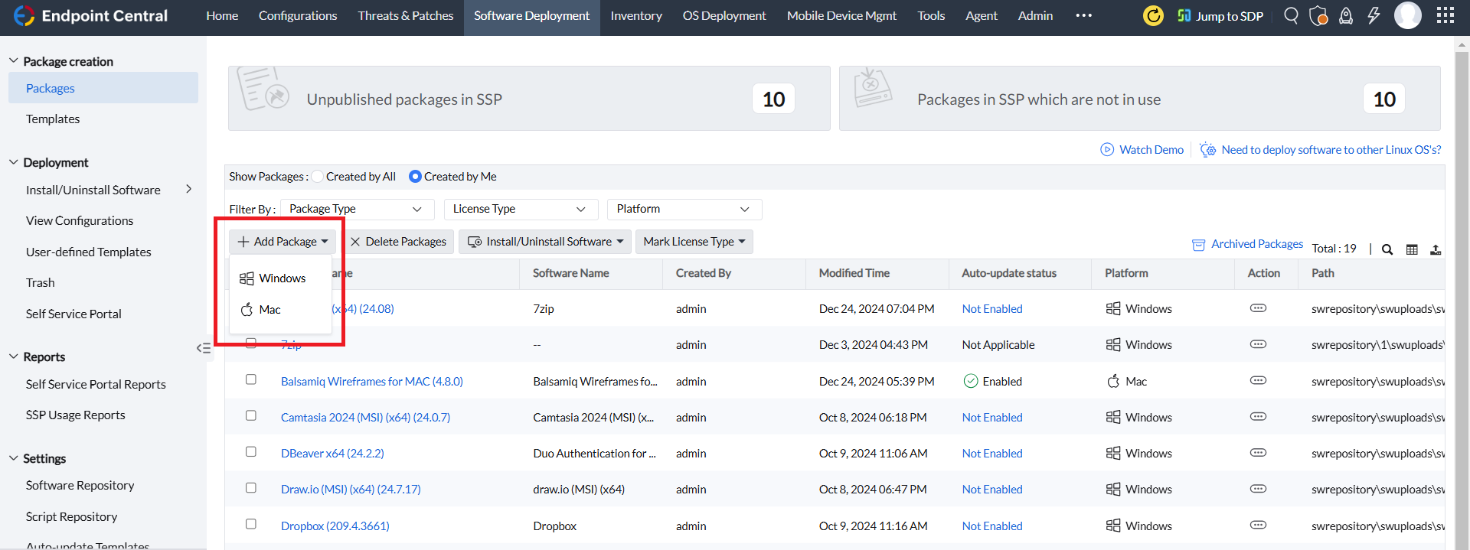Open the column chooser grid icon
The image size is (1470, 550).
pos(1412,249)
